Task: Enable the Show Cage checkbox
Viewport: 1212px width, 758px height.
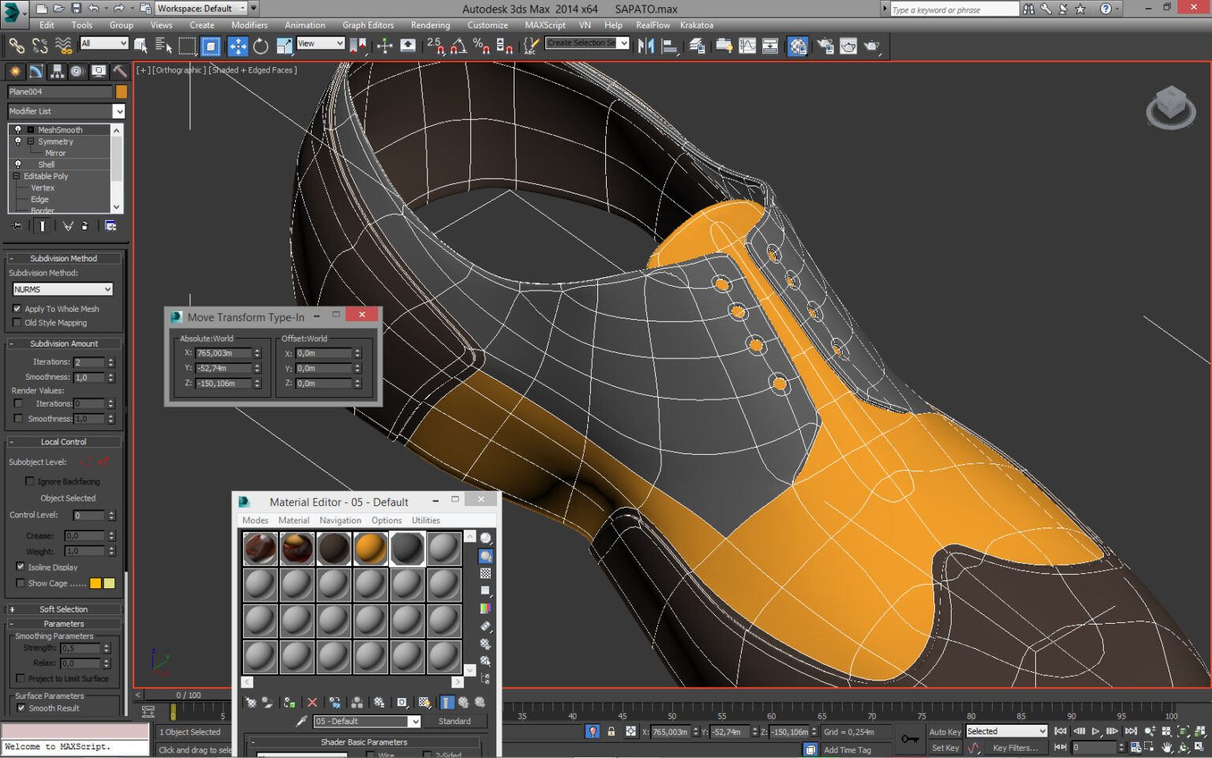Action: pyautogui.click(x=21, y=583)
